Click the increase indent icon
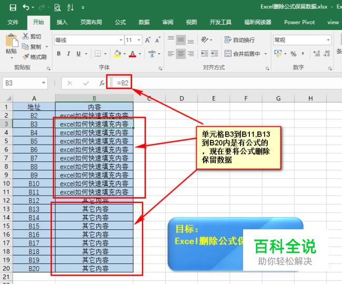This screenshot has width=342, height=284. coord(214,54)
